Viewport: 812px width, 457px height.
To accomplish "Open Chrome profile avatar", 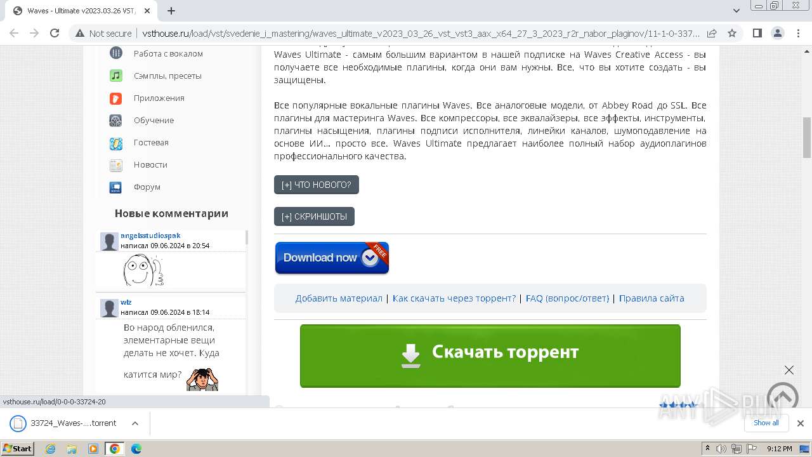I will click(x=777, y=33).
